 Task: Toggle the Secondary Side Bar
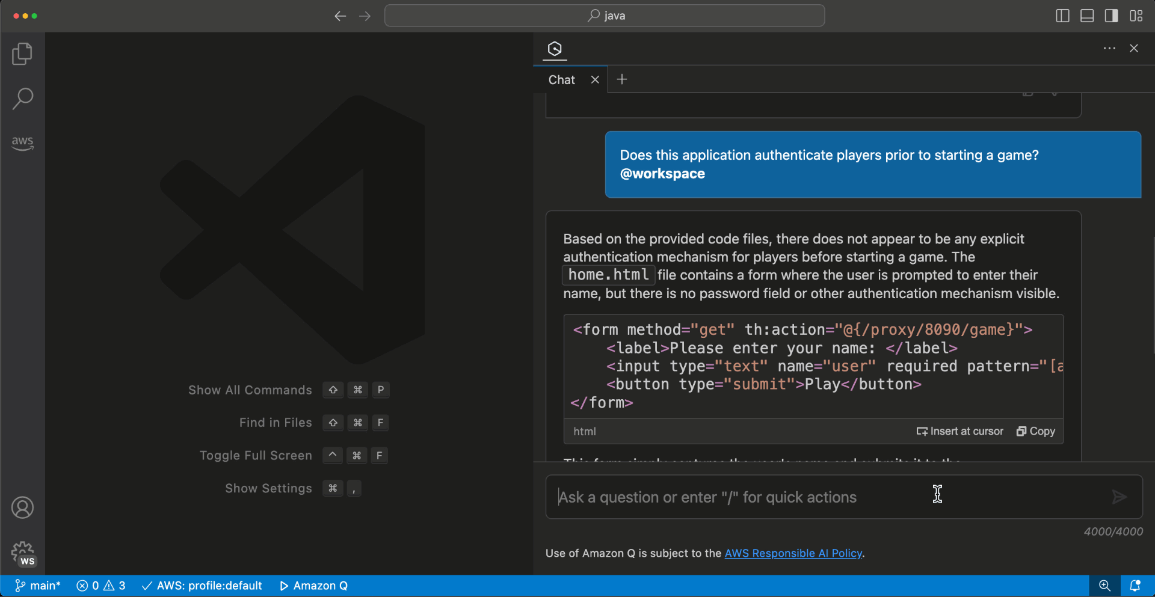[x=1110, y=16]
